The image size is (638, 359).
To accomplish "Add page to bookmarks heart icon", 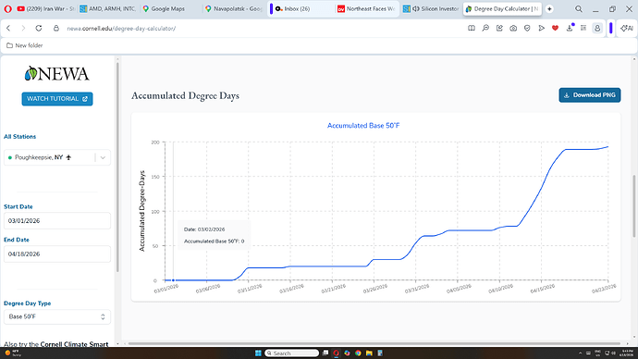I will pyautogui.click(x=555, y=28).
